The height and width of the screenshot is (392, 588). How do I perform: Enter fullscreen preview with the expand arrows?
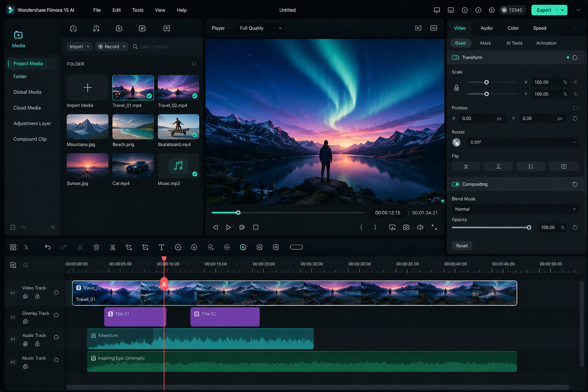434,227
